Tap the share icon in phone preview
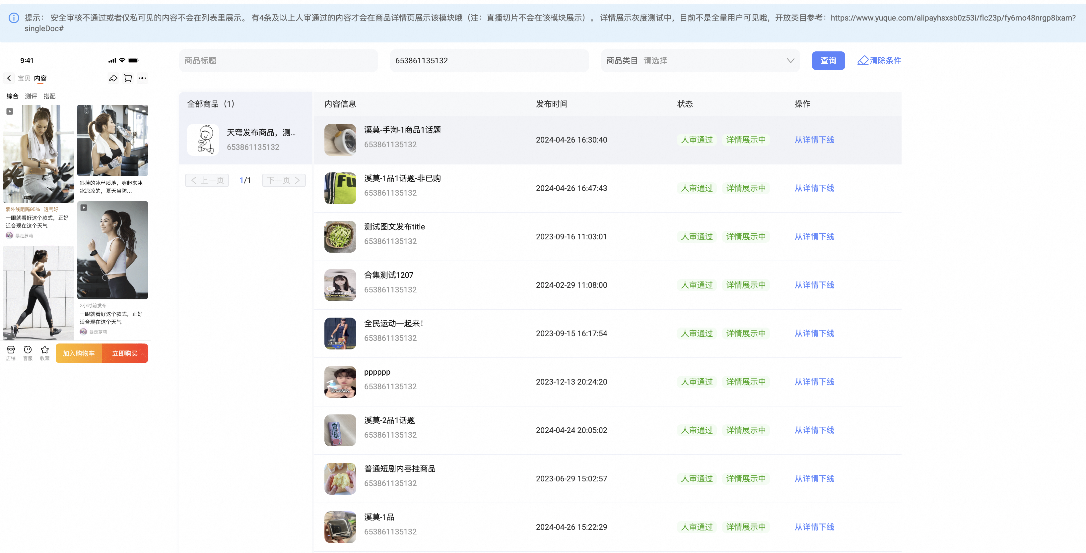This screenshot has width=1086, height=553. tap(113, 78)
